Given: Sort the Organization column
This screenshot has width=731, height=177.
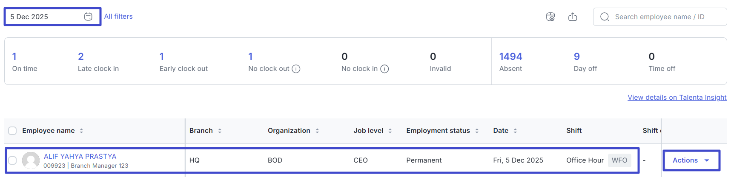Looking at the screenshot, I should [317, 131].
